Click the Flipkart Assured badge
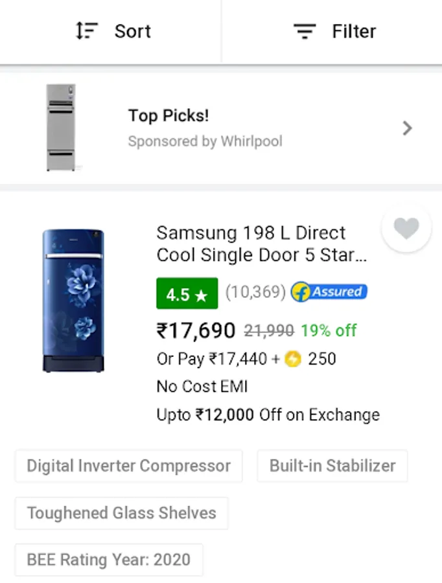This screenshot has width=442, height=583. [x=329, y=291]
